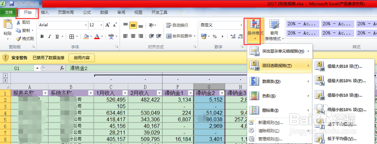Switch to 视图 View tab
377x144 pixels.
point(138,12)
